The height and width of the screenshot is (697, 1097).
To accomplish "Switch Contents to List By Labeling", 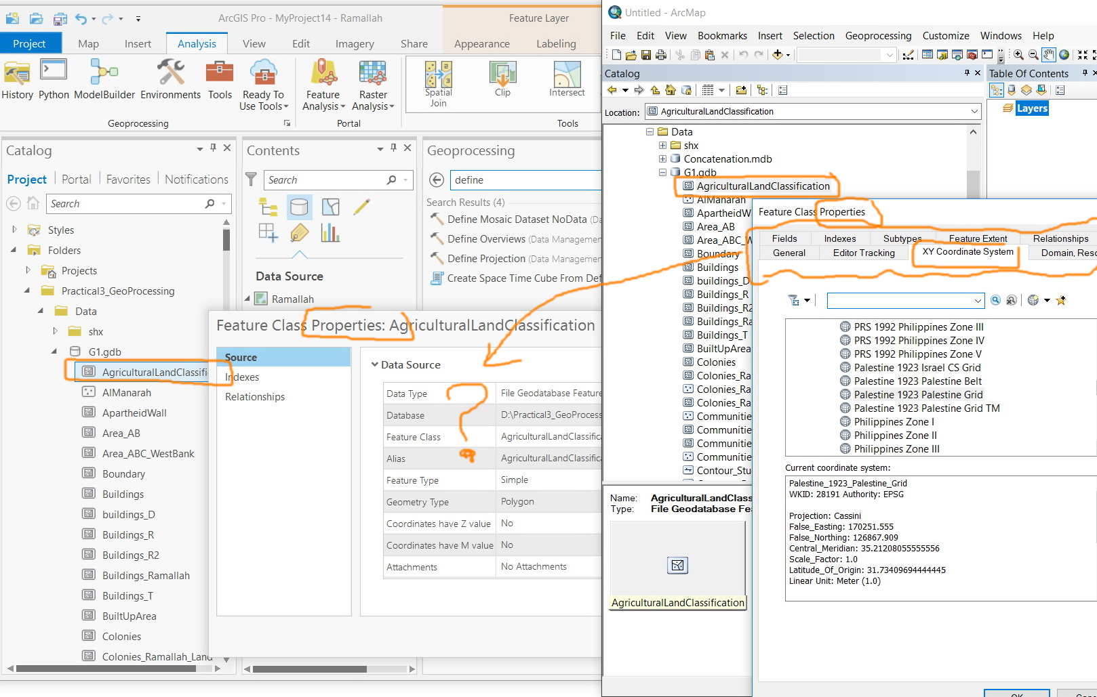I will point(299,233).
